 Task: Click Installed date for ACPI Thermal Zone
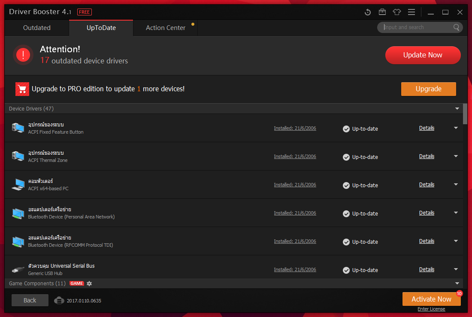295,156
